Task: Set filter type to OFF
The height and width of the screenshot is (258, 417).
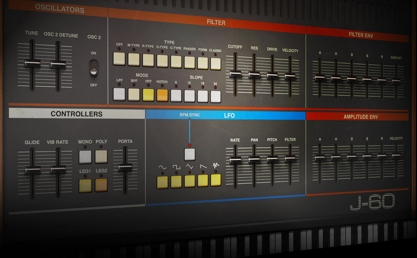Action: point(119,59)
